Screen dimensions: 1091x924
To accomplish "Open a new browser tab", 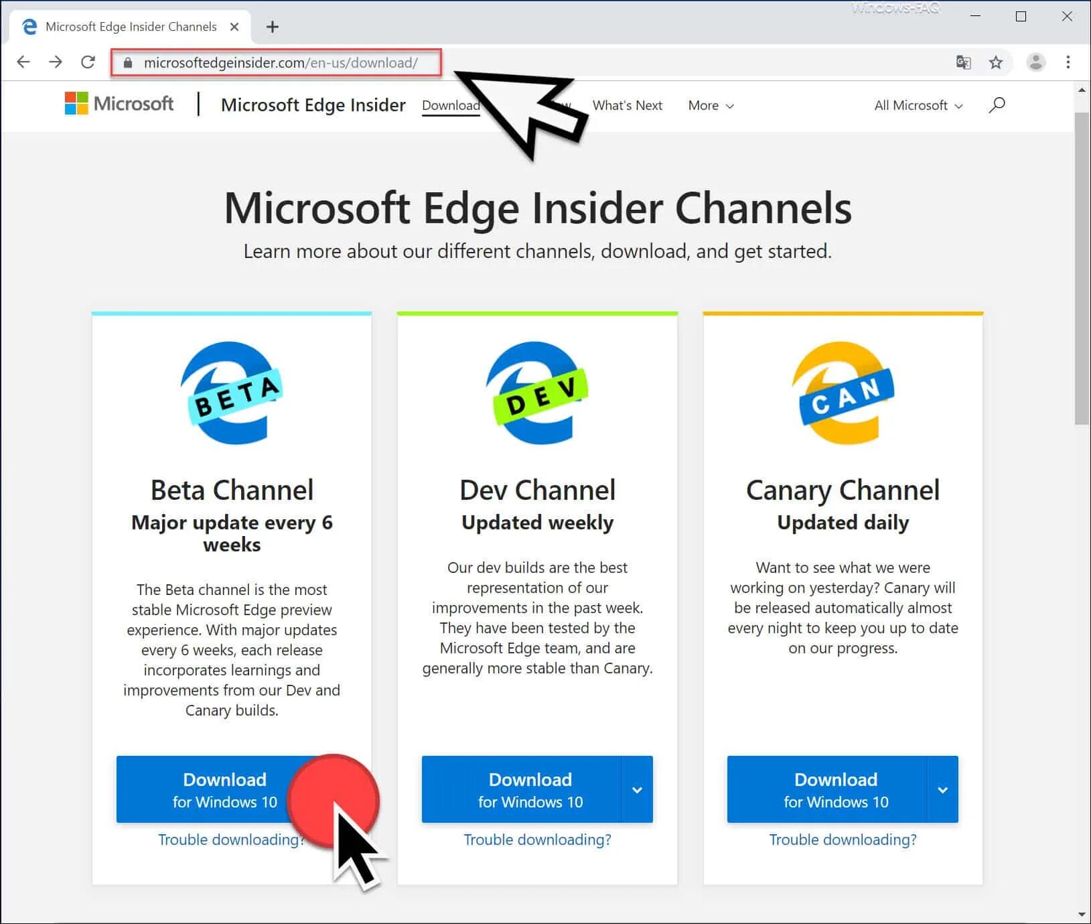I will (x=272, y=27).
